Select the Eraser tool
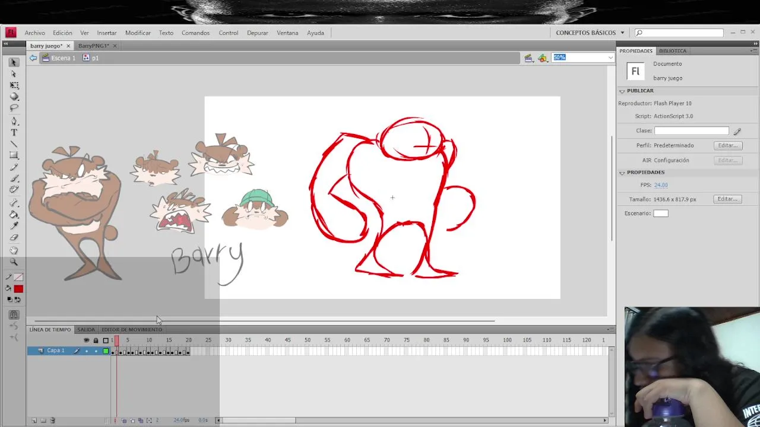The height and width of the screenshot is (427, 760). (x=14, y=238)
